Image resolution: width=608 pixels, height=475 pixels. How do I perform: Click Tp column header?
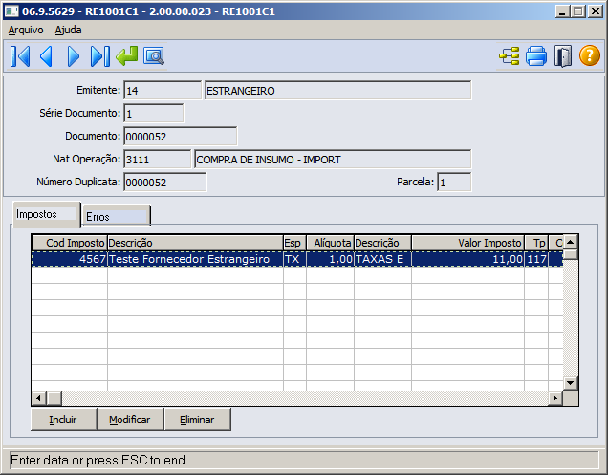(536, 243)
